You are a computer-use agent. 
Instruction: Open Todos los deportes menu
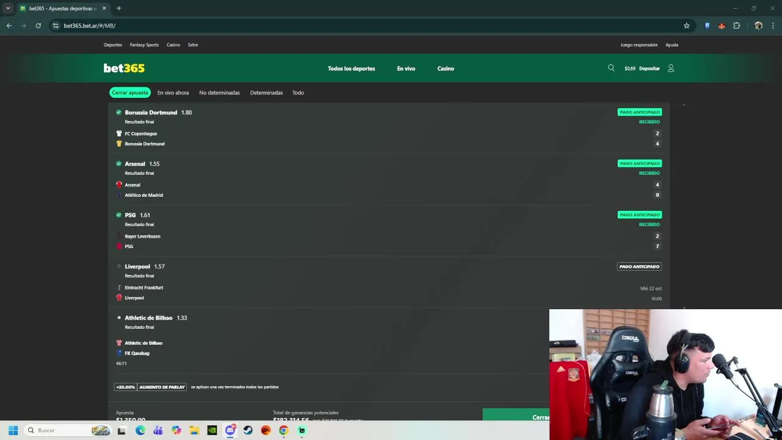click(351, 68)
